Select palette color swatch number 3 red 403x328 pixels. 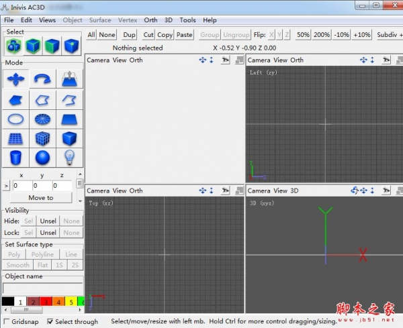(46, 301)
